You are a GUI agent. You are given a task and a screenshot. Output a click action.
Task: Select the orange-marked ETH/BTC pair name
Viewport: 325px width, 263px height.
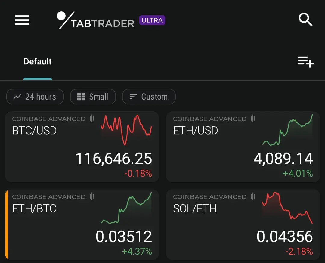[34, 208]
